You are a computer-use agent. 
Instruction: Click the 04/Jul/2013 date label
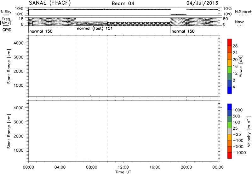point(202,3)
